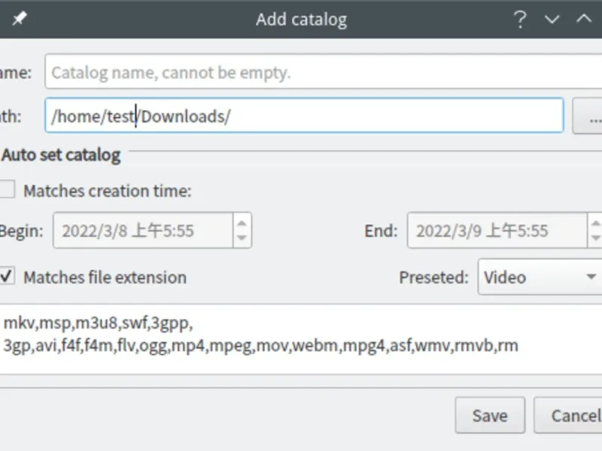Viewport: 602px width, 451px height.
Task: Click the file extensions list text area
Action: (x=301, y=338)
